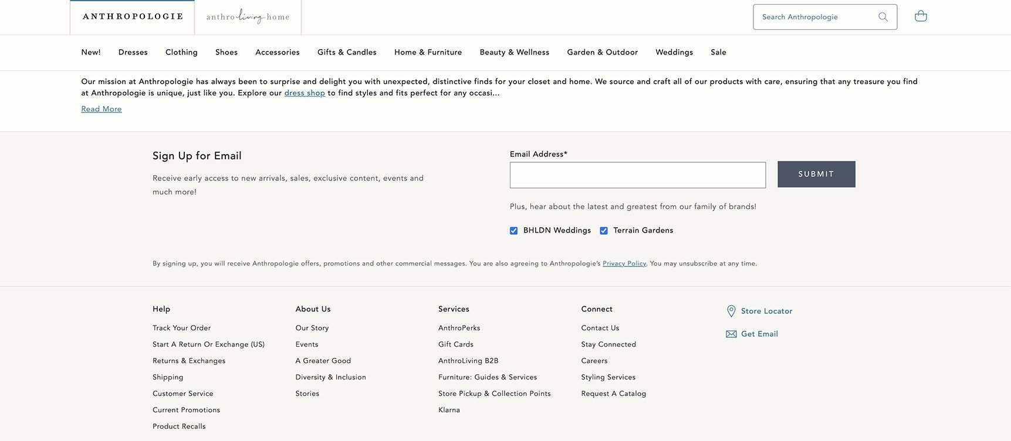Click the Get Email envelope icon

tap(731, 334)
